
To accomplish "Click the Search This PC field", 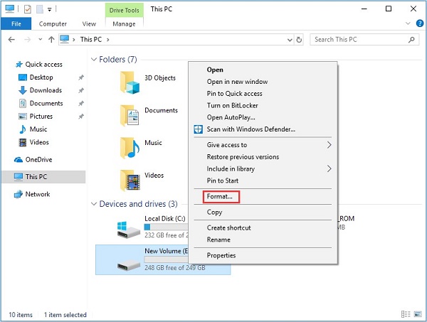I will point(359,40).
